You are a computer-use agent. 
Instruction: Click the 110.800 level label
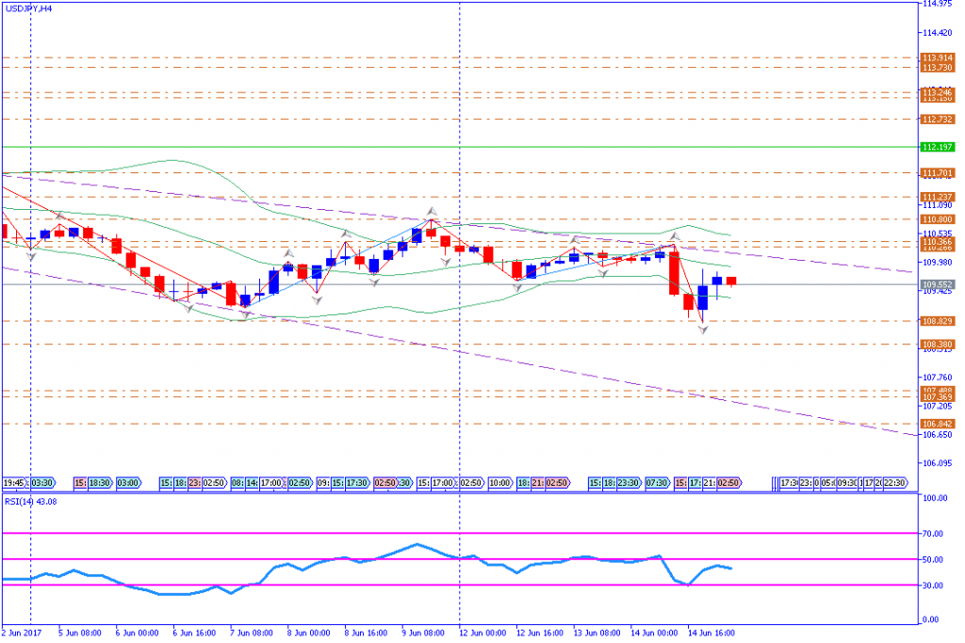pyautogui.click(x=939, y=219)
